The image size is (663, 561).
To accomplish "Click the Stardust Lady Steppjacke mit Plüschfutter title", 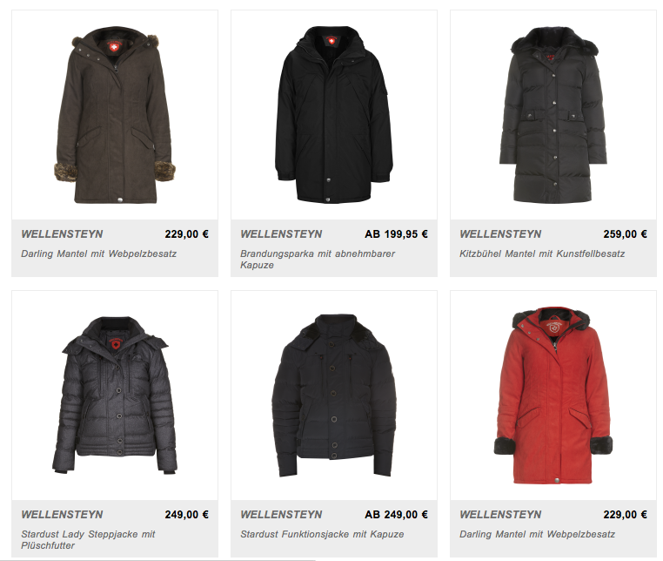I will (x=89, y=540).
